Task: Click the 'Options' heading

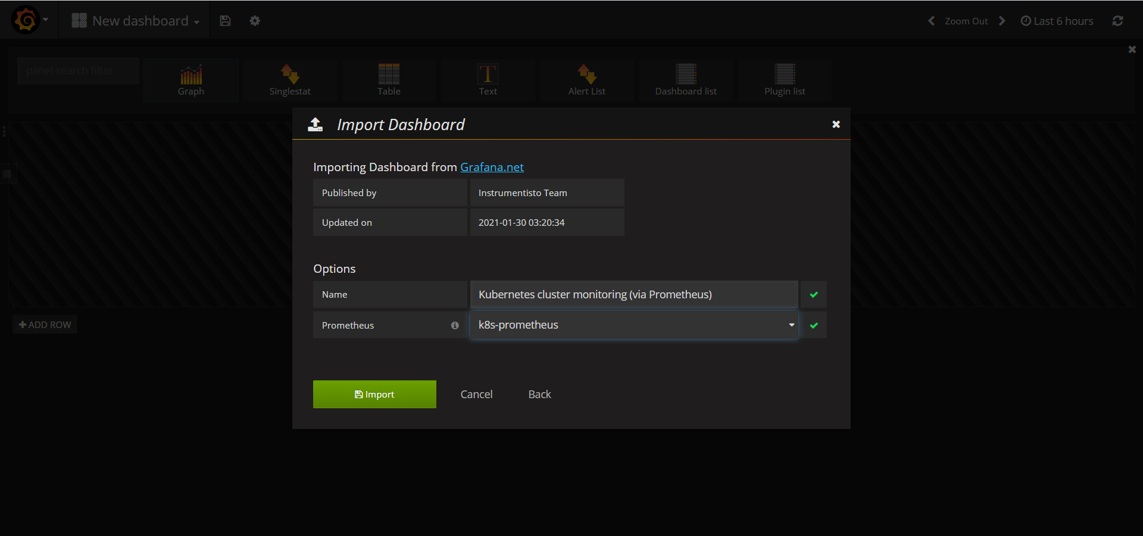Action: 334,269
